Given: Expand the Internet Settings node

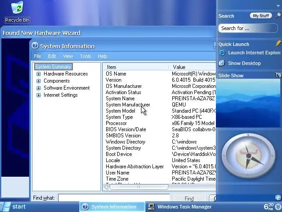Looking at the screenshot, I should (38, 95).
